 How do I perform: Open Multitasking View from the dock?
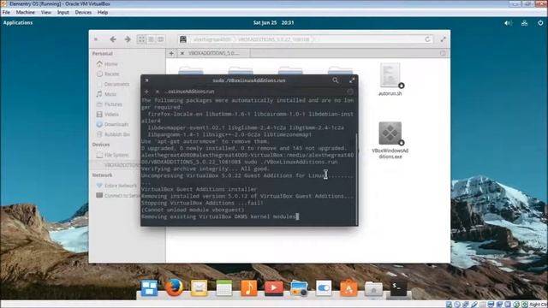tap(149, 288)
